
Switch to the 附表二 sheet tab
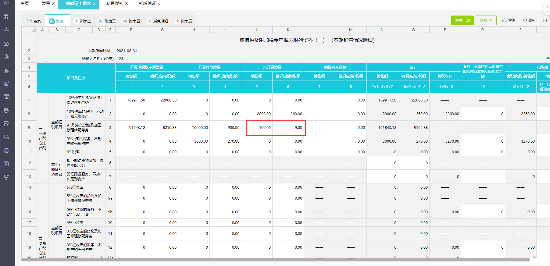[83, 21]
